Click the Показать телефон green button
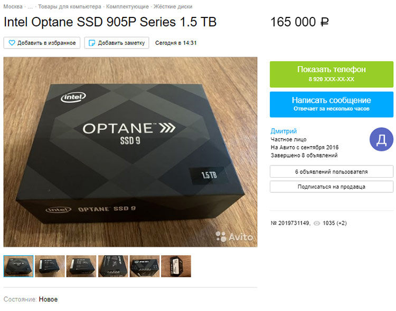396x311 pixels. 332,74
